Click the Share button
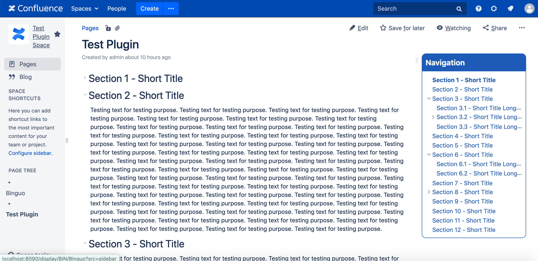The height and width of the screenshot is (261, 538). tap(495, 28)
